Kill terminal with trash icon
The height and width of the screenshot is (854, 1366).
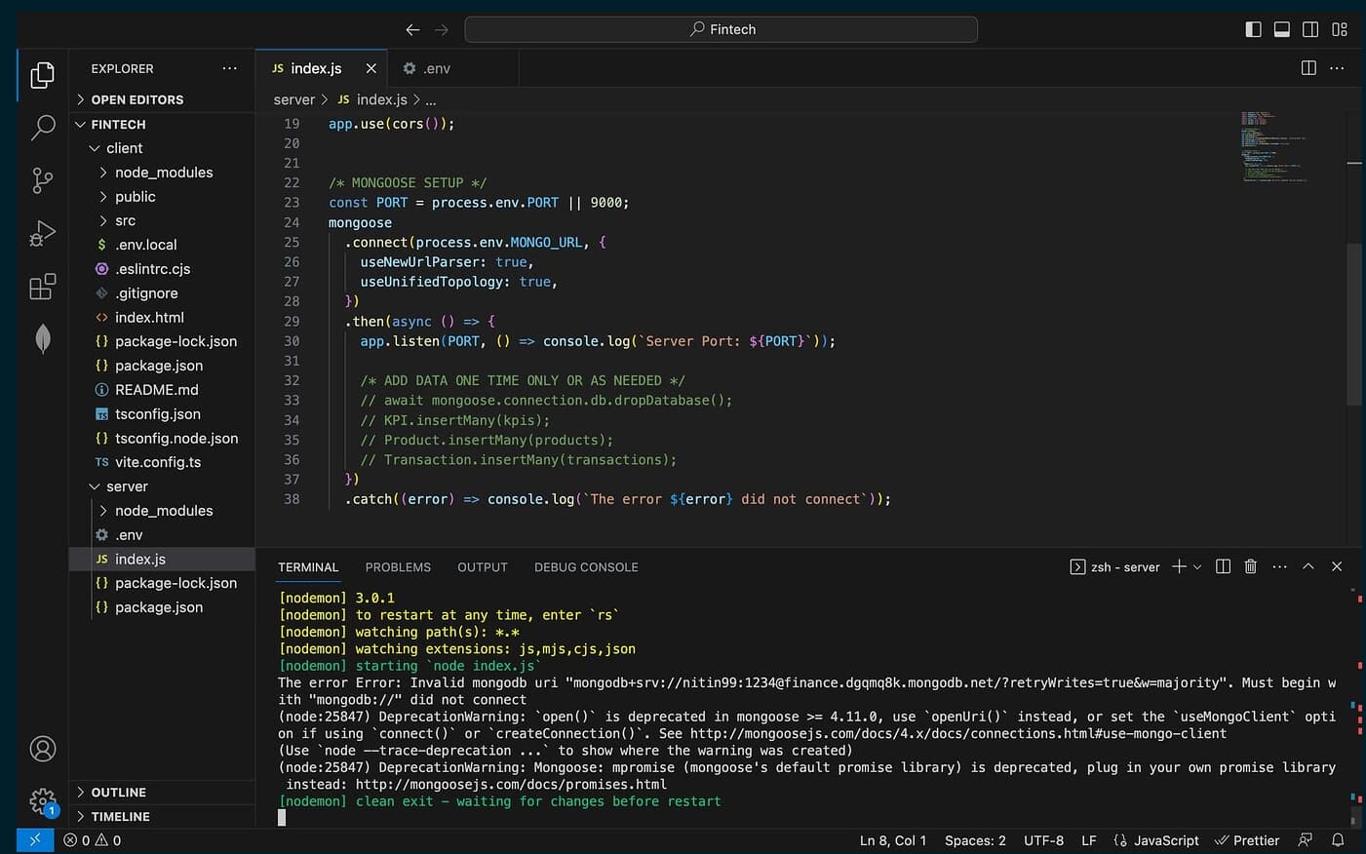pos(1250,566)
